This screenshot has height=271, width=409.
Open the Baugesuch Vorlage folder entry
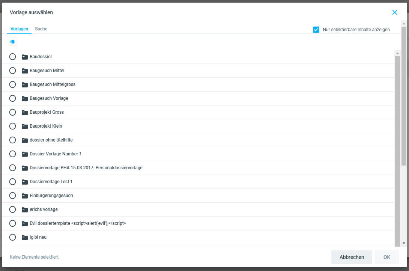(49, 98)
